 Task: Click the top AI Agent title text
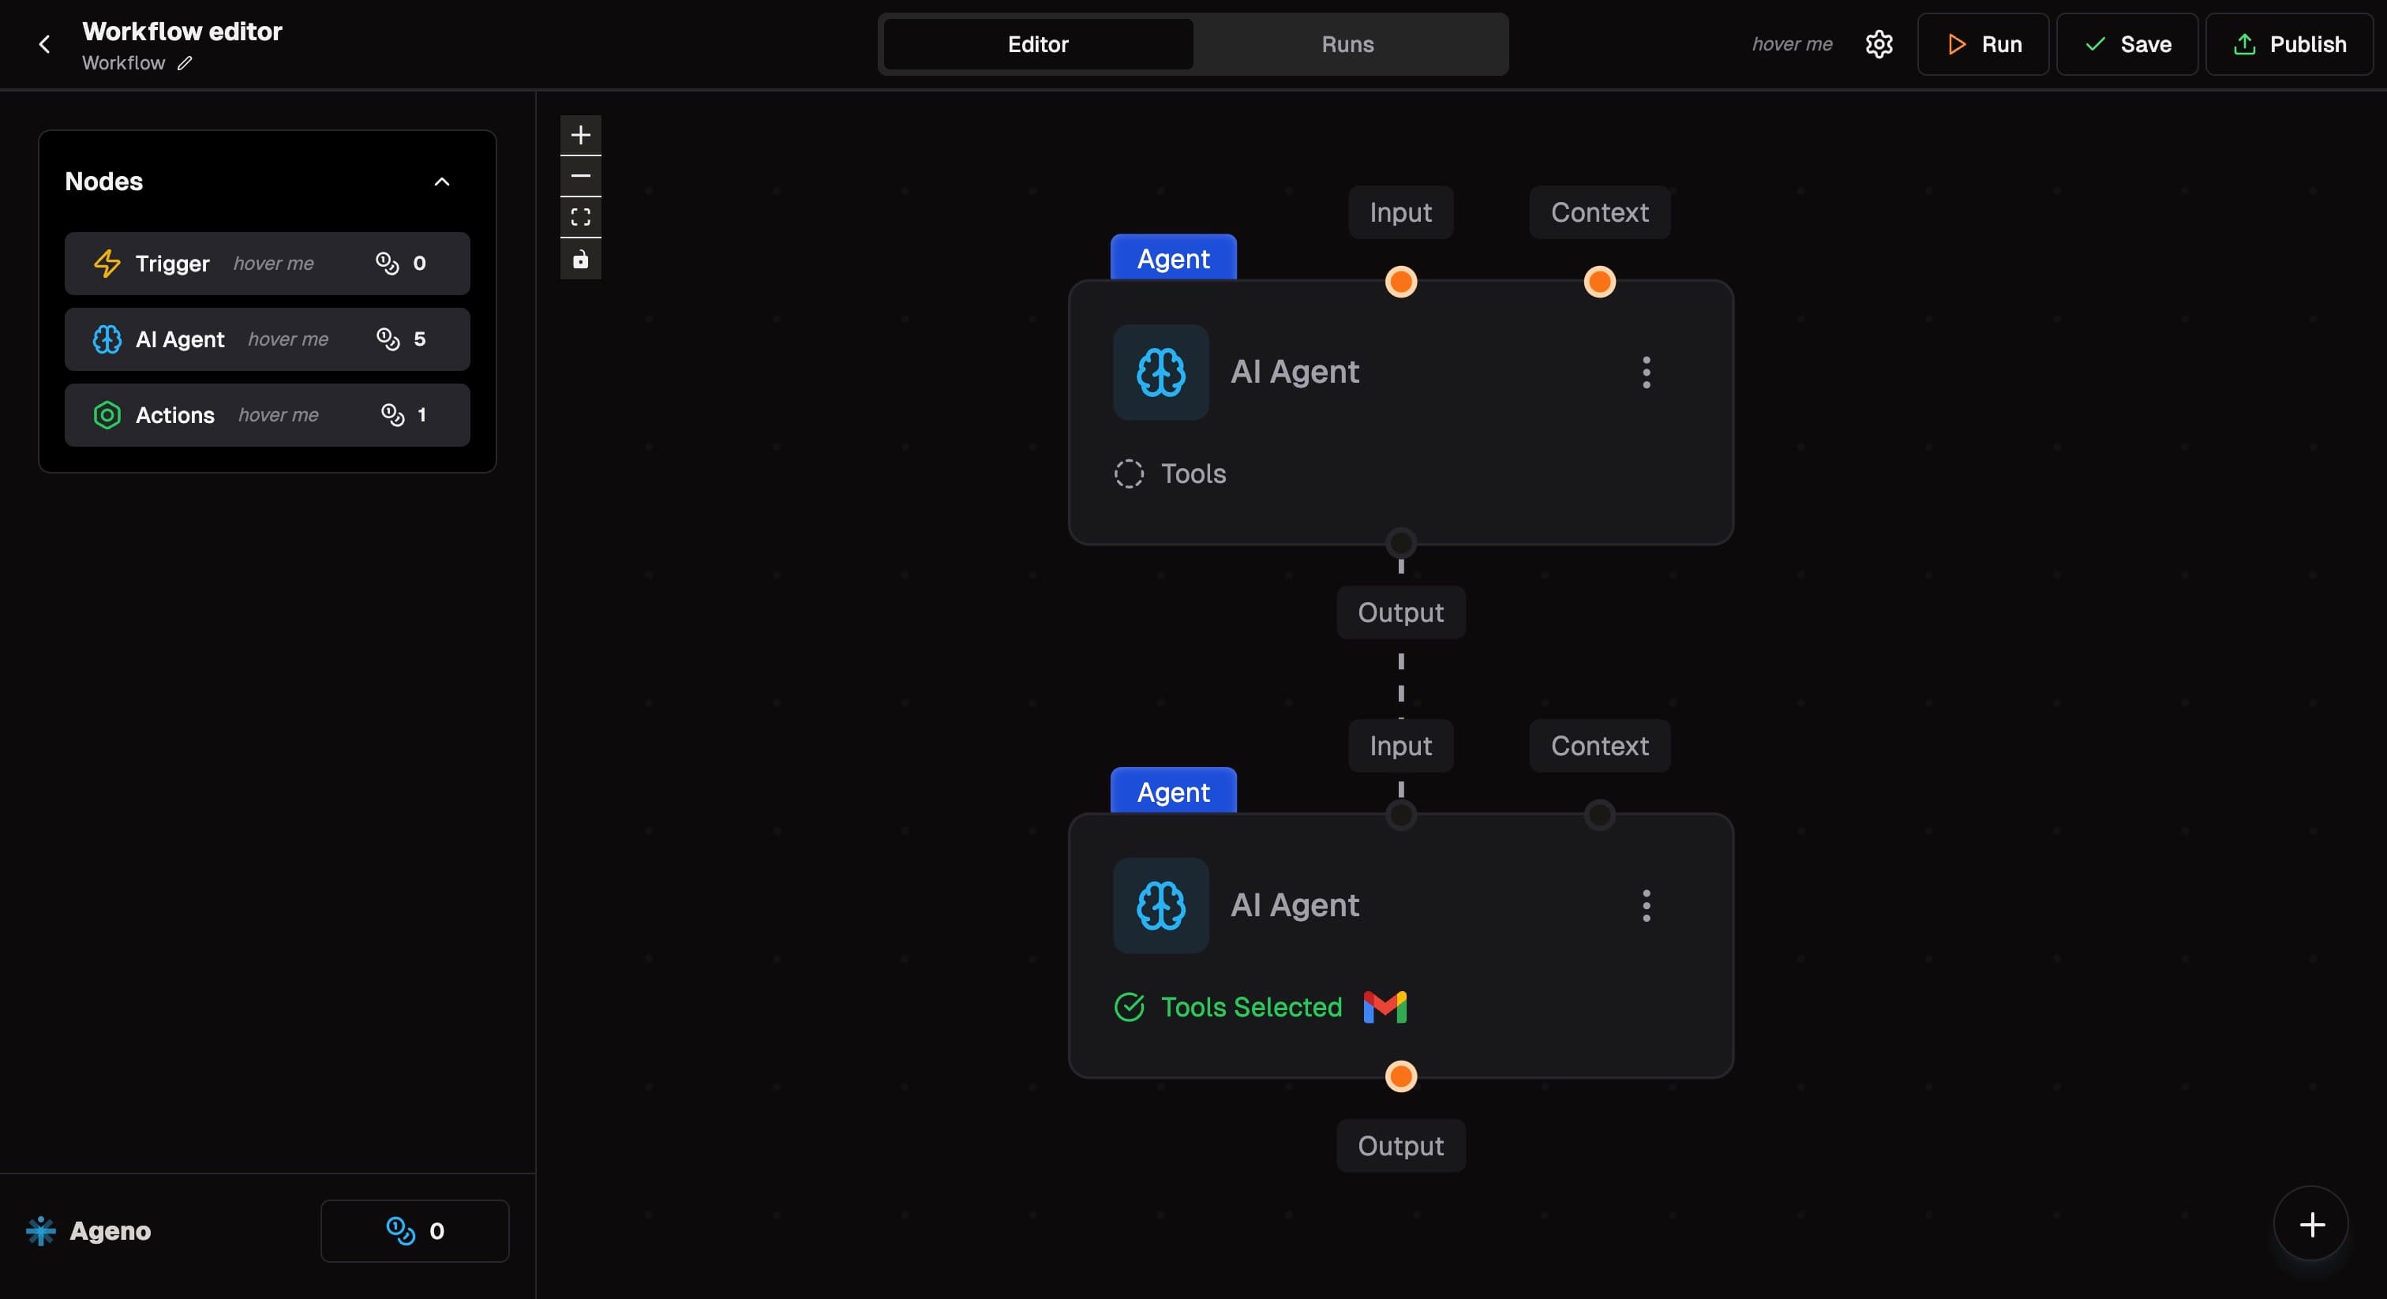(1295, 372)
